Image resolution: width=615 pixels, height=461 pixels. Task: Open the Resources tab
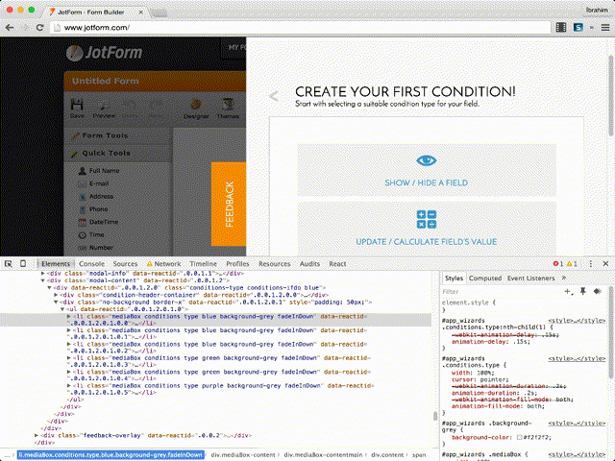[x=274, y=264]
